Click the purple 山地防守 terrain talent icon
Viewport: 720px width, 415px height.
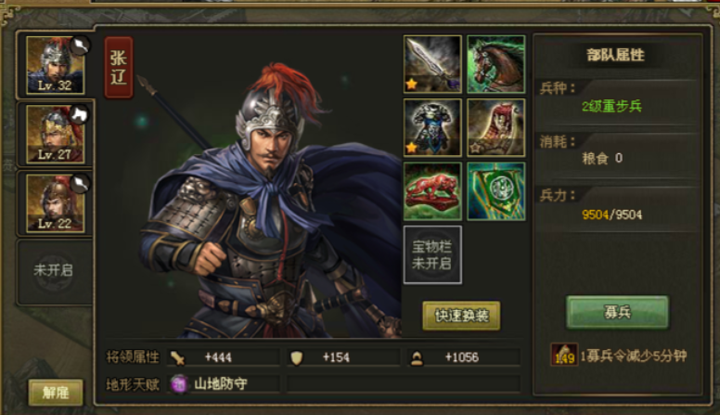point(179,383)
